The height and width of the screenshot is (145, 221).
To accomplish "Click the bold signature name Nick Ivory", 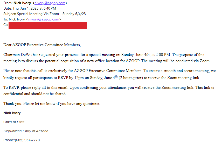I will click(12, 113).
